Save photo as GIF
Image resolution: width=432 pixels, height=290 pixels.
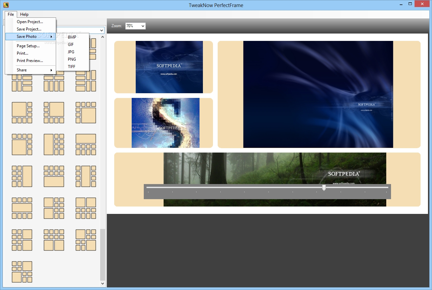(x=72, y=45)
